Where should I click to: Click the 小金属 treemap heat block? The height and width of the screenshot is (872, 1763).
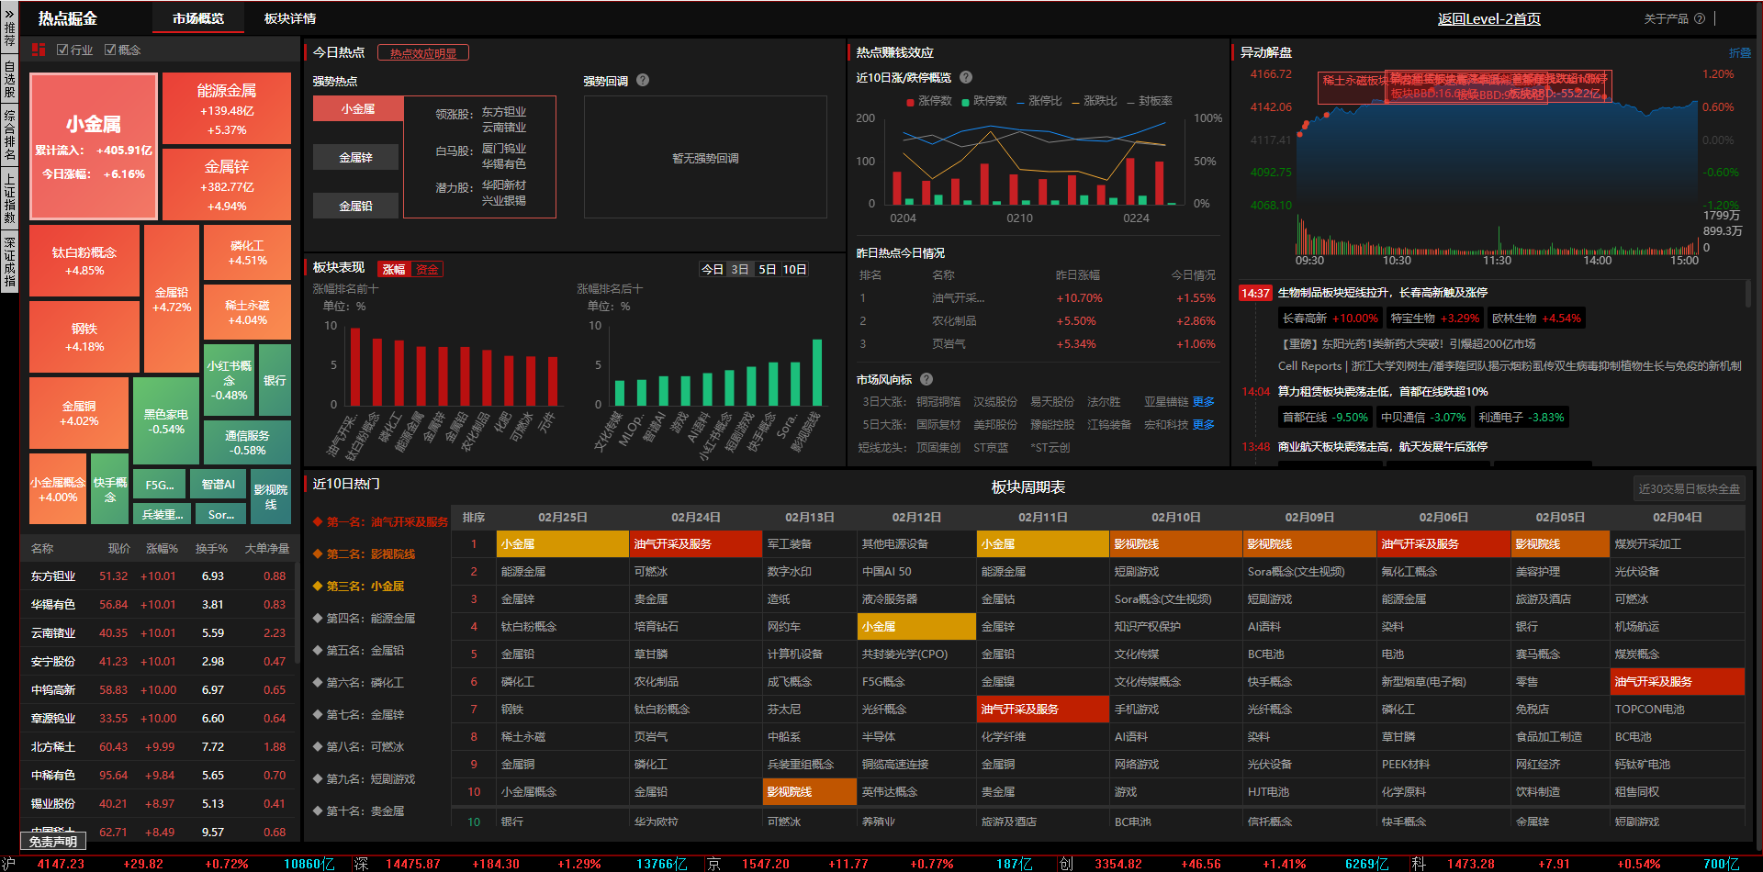point(93,147)
